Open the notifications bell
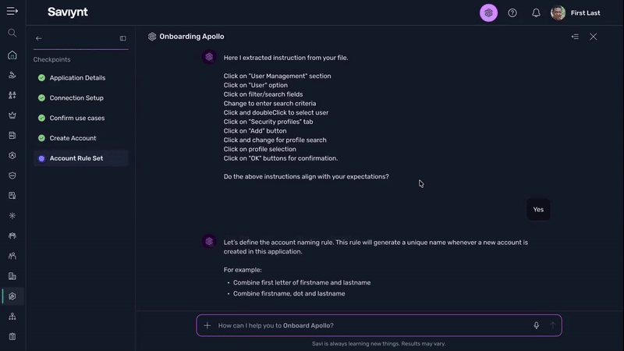 coord(536,12)
